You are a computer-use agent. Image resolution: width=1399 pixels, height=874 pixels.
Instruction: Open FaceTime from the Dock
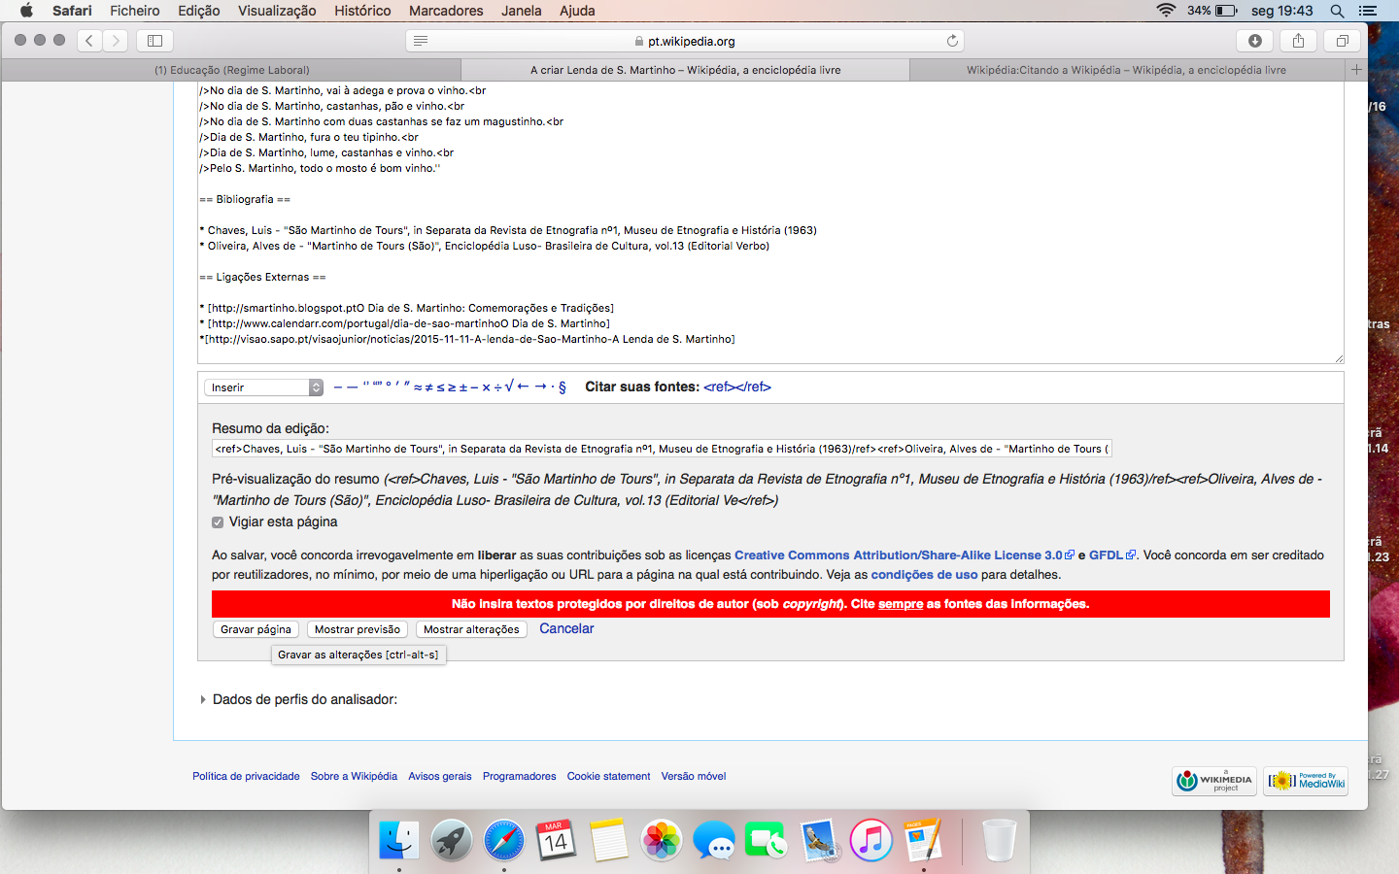[x=767, y=839]
